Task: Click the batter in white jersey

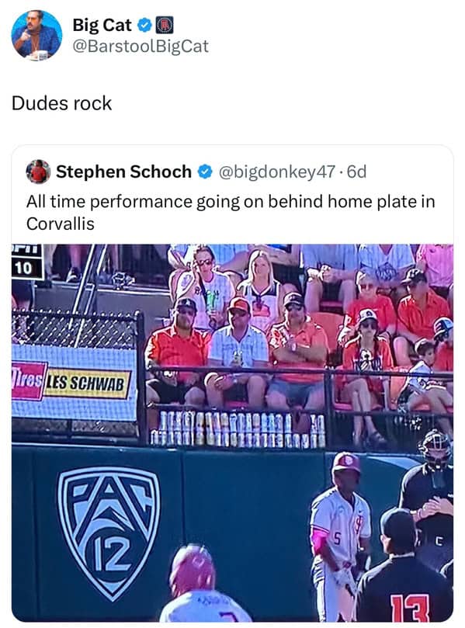Action: tap(341, 536)
